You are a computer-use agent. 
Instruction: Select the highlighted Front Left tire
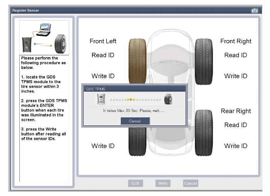[x=137, y=60]
